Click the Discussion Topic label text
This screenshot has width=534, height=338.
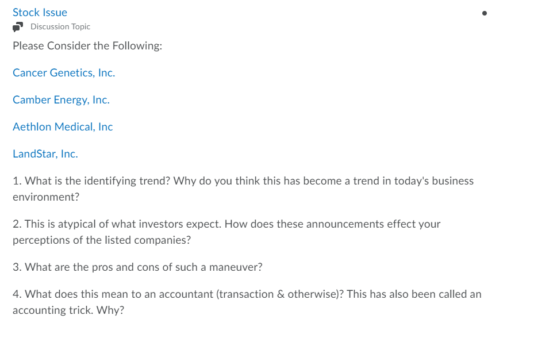[x=60, y=26]
